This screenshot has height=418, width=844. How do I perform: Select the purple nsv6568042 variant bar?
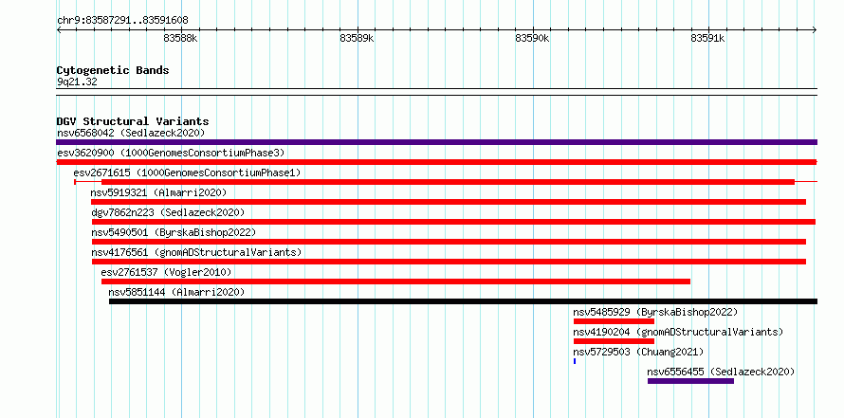(436, 142)
